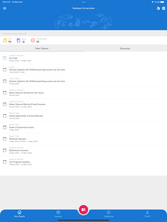Open Bahar Dönemi Derslerinin Son Günü event

(x=83, y=93)
